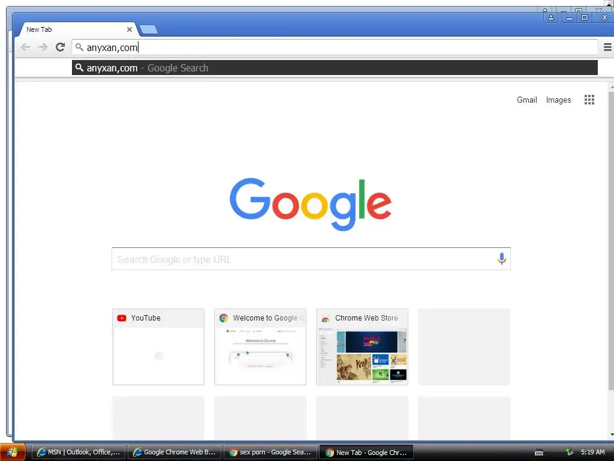Switch to Google Chrome Web Browser taskbar item
The image size is (614, 461).
(174, 453)
